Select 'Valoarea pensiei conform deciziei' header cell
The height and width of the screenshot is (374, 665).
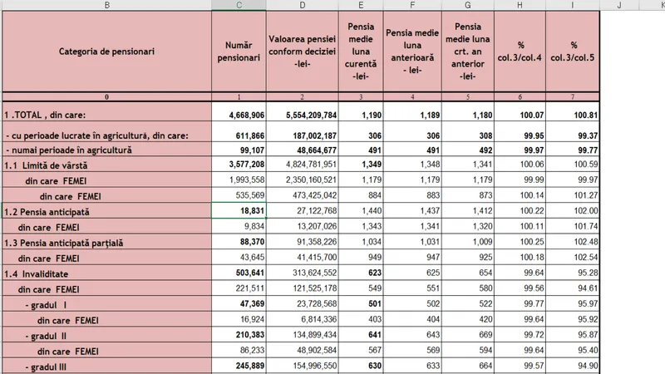(x=302, y=52)
